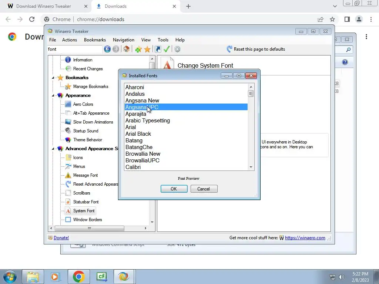Image resolution: width=379 pixels, height=284 pixels.
Task: Open Chrome three-dot menu
Action: (x=371, y=19)
